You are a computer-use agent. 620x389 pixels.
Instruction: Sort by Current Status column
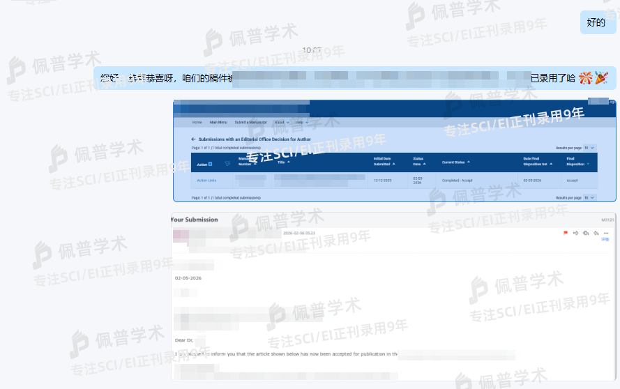[469, 162]
